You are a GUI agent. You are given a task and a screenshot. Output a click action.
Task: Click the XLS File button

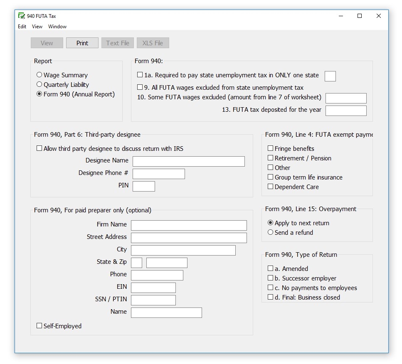[153, 42]
